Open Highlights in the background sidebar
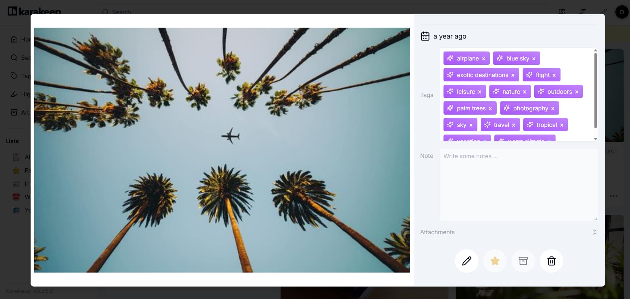This screenshot has height=299, width=630. pos(20,94)
